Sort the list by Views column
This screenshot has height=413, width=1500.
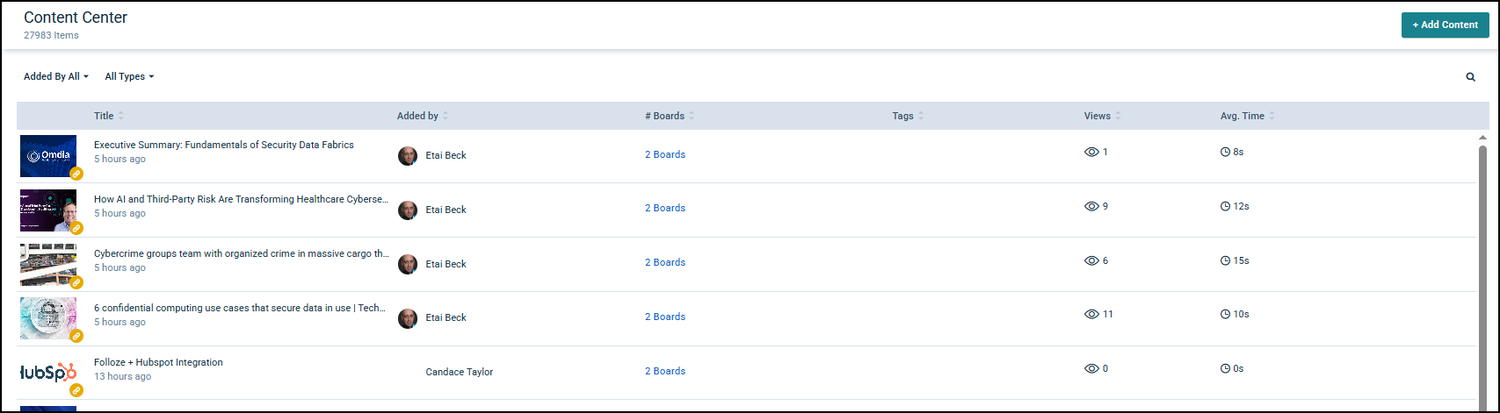pos(1097,116)
